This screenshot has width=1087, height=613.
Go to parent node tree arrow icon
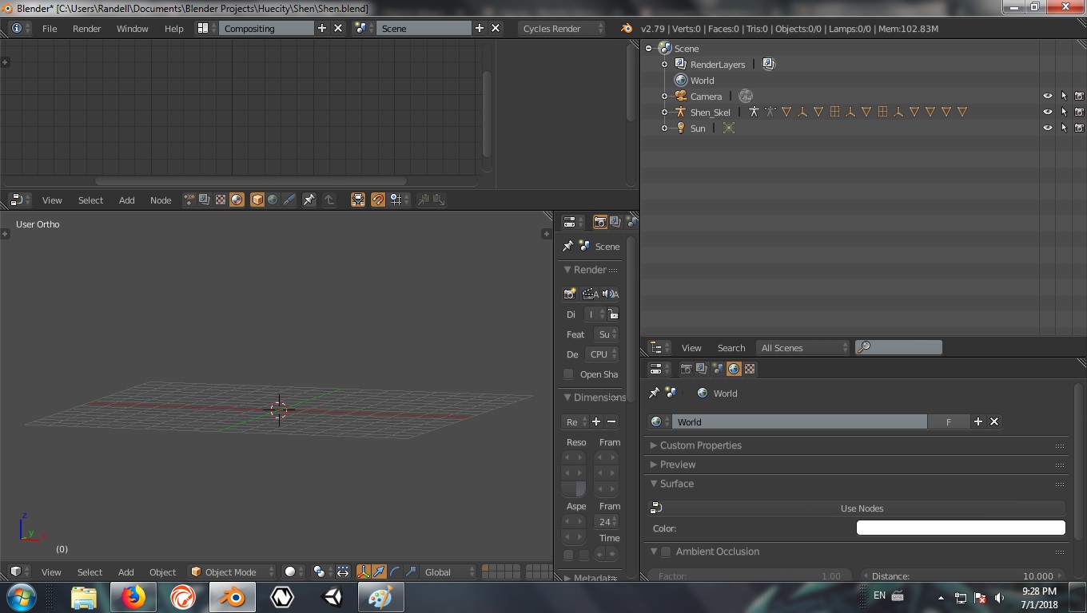pos(328,200)
